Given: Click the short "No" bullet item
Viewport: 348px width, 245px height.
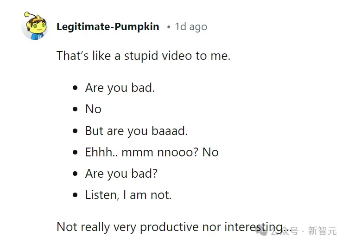Looking at the screenshot, I should point(93,109).
